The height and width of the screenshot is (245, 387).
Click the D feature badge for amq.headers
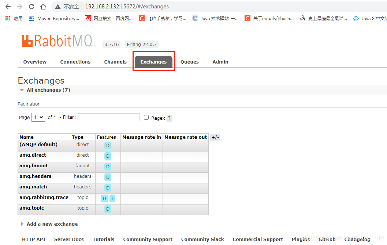coord(108,177)
